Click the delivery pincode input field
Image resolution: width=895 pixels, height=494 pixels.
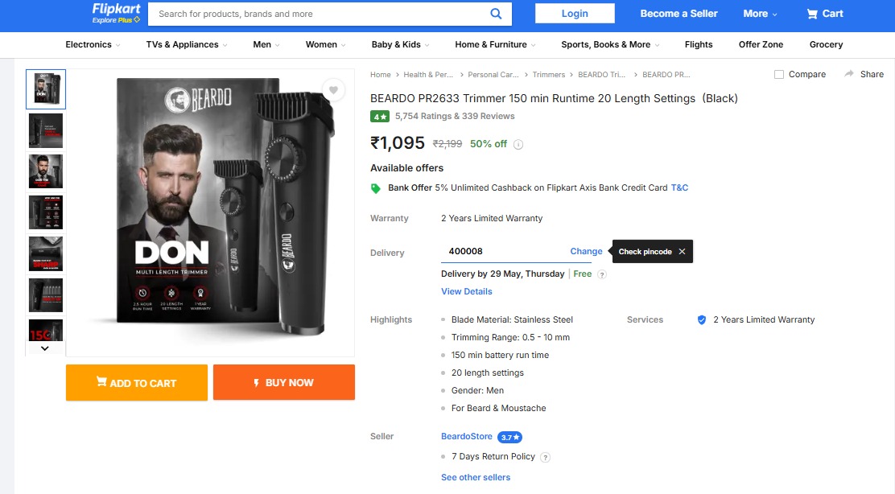coord(503,251)
